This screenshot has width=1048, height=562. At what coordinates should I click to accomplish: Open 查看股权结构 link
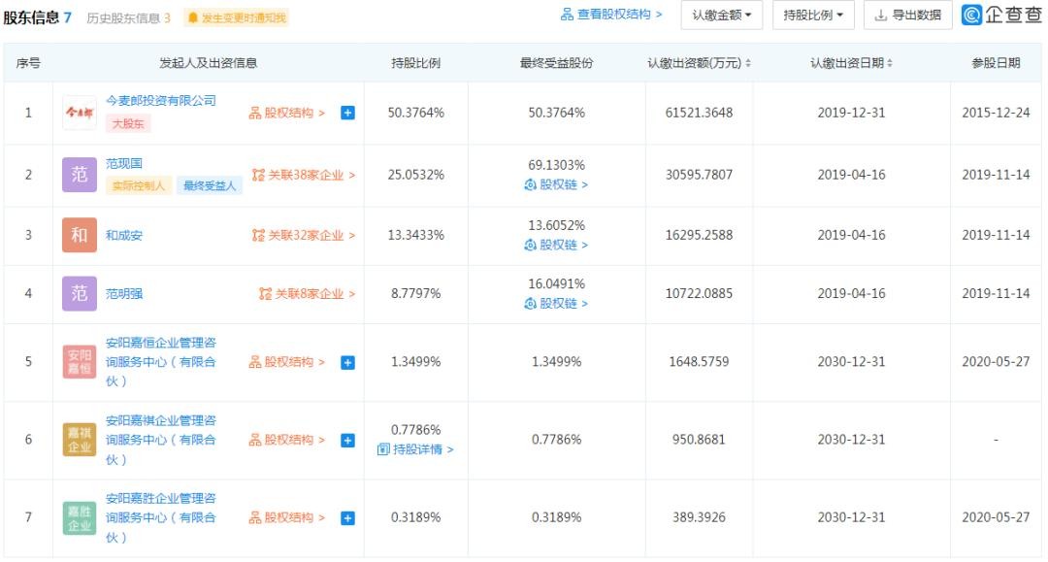coord(611,15)
